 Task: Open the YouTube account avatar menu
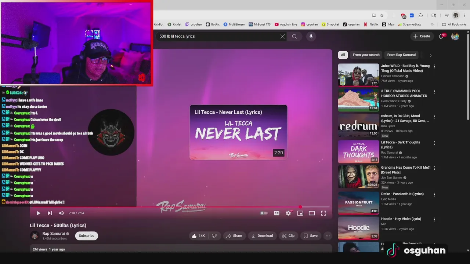coord(455,36)
